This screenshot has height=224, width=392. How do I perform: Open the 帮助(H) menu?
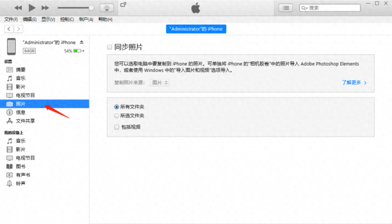106,19
